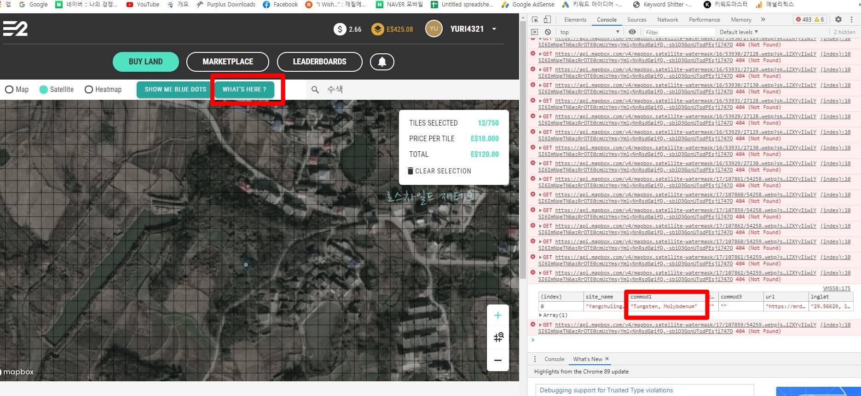Screen dimensions: 861x396
Task: Expand the Array(1) console entry
Action: [x=541, y=315]
